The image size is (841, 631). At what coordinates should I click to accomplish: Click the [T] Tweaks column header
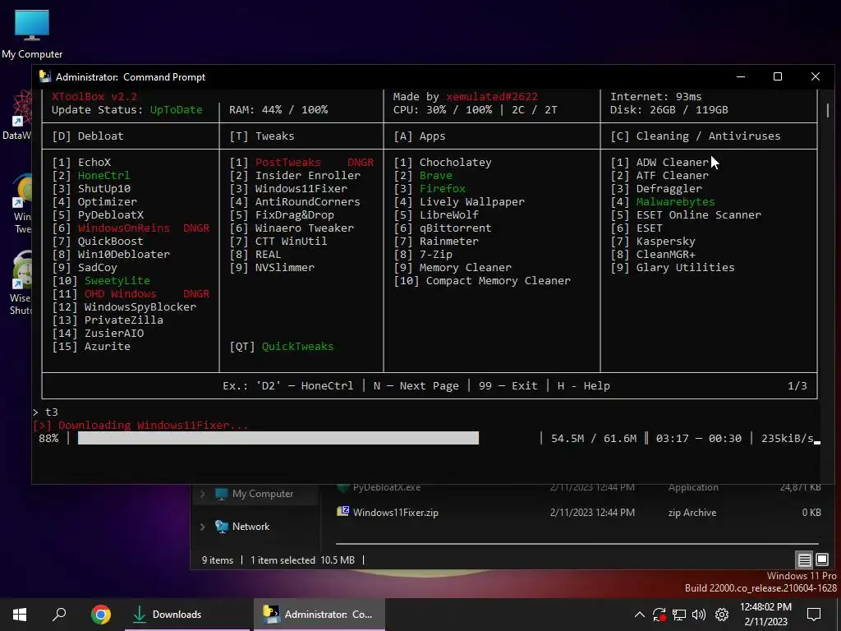[262, 136]
